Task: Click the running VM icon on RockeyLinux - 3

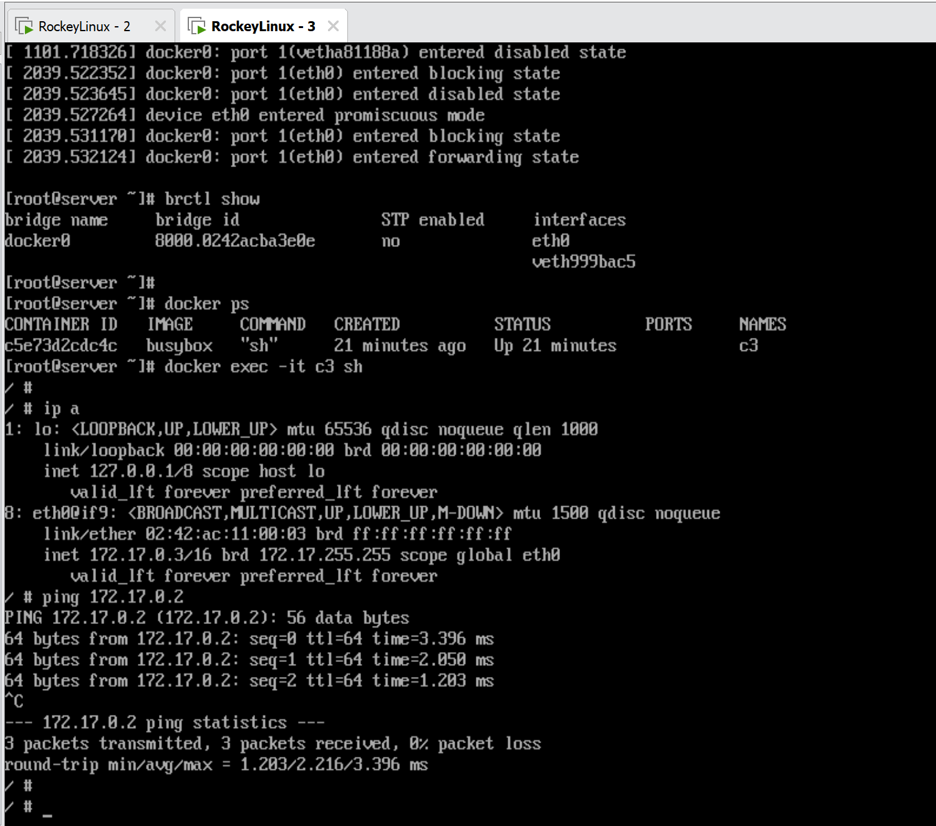Action: (x=197, y=26)
